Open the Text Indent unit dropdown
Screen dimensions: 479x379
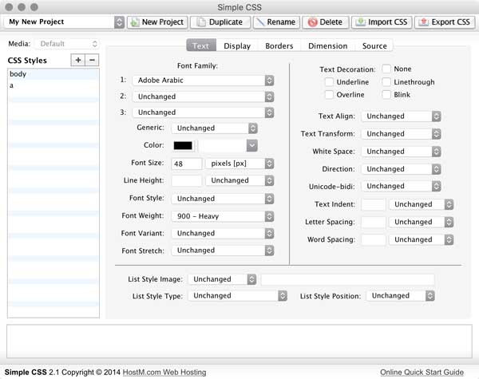coord(421,204)
